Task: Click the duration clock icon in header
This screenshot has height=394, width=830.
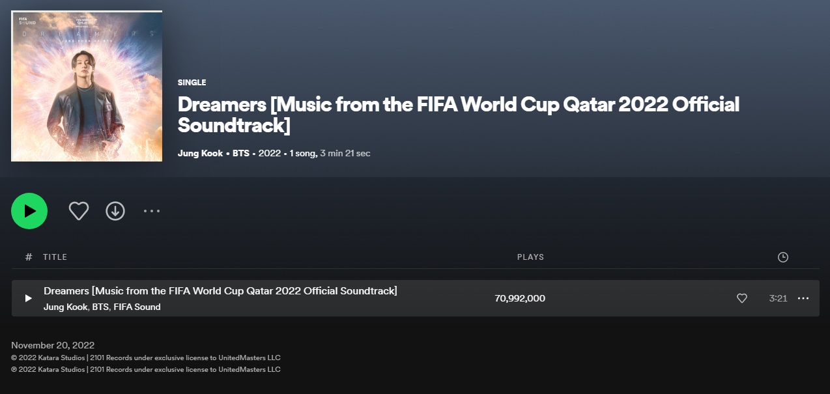Action: pos(782,257)
